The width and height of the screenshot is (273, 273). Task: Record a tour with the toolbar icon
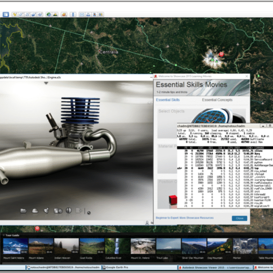40,14
